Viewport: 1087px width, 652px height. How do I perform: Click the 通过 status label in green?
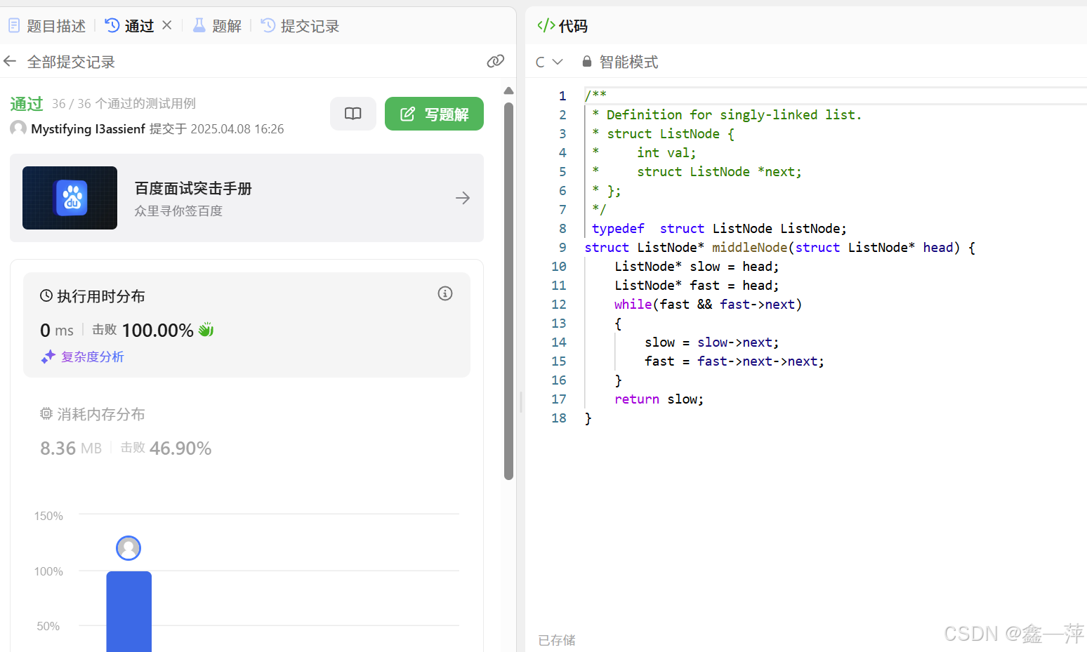click(x=27, y=104)
